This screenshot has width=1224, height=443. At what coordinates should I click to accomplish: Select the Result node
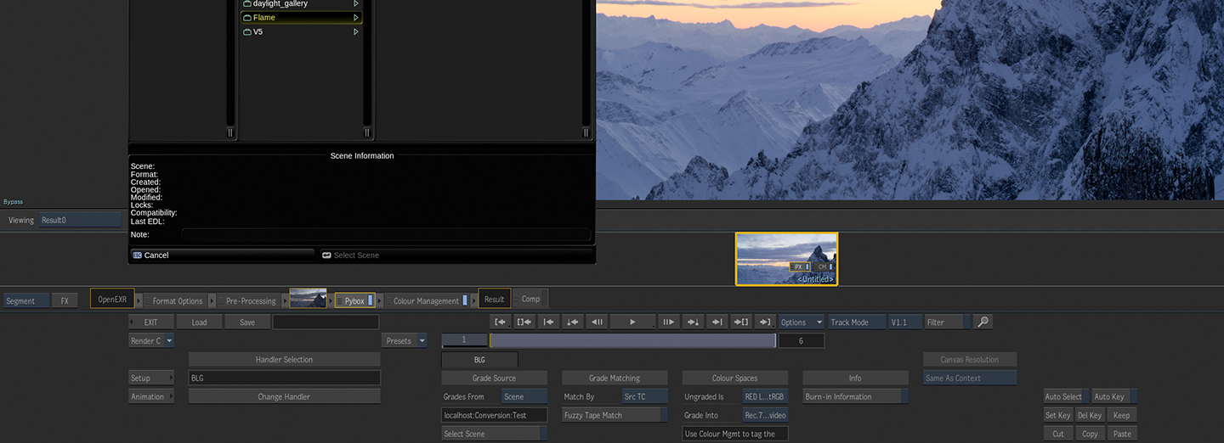pyautogui.click(x=495, y=299)
